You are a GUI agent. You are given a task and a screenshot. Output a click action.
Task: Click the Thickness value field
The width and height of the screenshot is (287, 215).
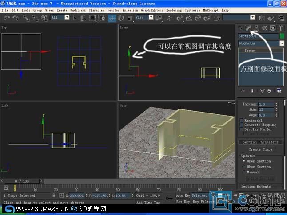point(266,104)
